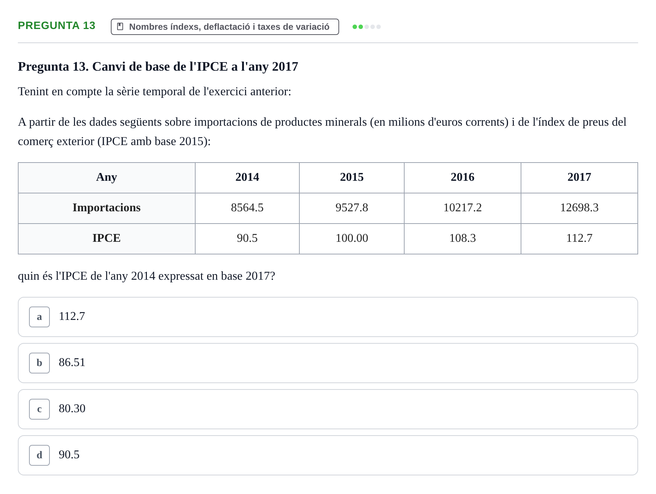Click the question title 'Canvi de base de l'IPCE'

pyautogui.click(x=158, y=67)
